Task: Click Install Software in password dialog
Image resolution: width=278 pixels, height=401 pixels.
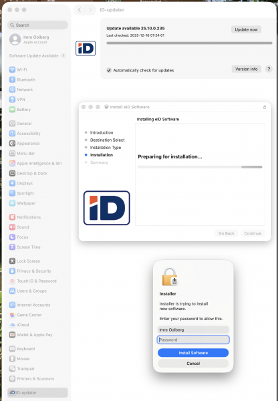Action: [193, 353]
